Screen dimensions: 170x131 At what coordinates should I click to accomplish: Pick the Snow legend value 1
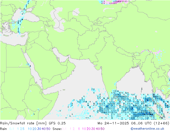tap(71, 129)
